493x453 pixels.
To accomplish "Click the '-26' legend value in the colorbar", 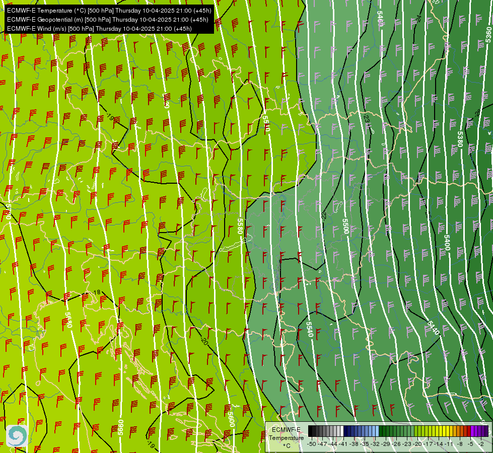I will pos(396,444).
